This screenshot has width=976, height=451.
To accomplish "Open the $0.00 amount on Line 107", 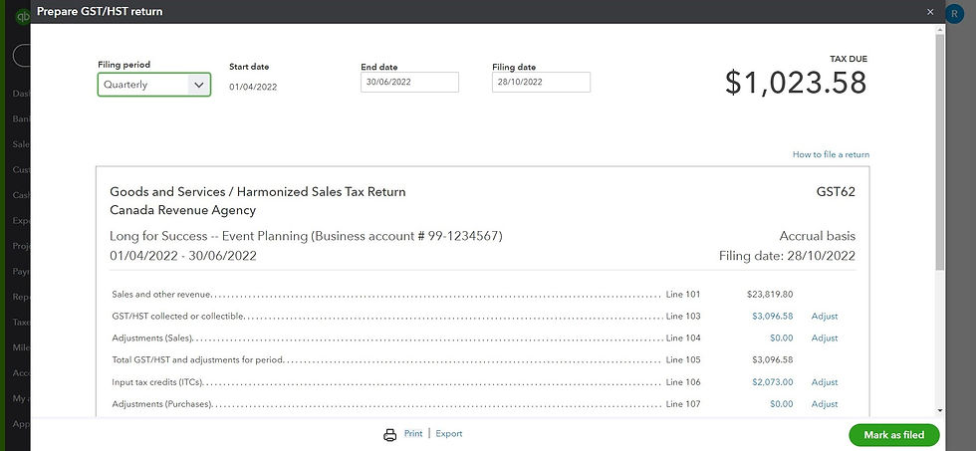I will tap(782, 404).
